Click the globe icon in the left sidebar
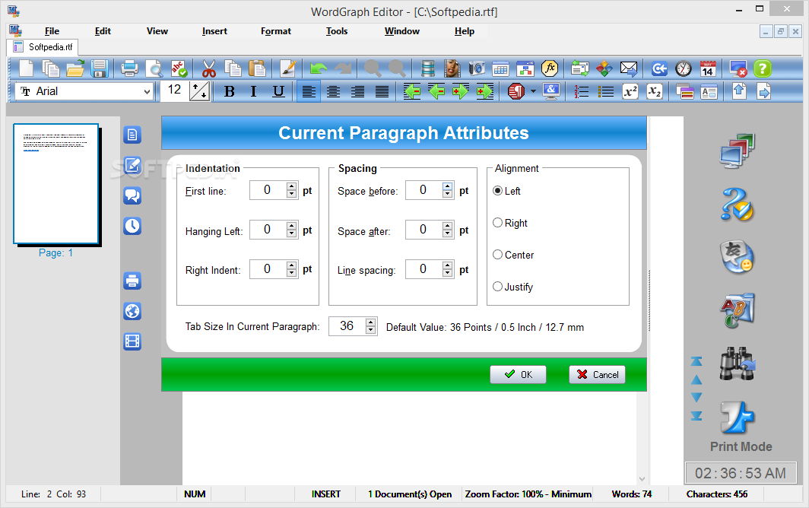This screenshot has width=809, height=508. [132, 311]
